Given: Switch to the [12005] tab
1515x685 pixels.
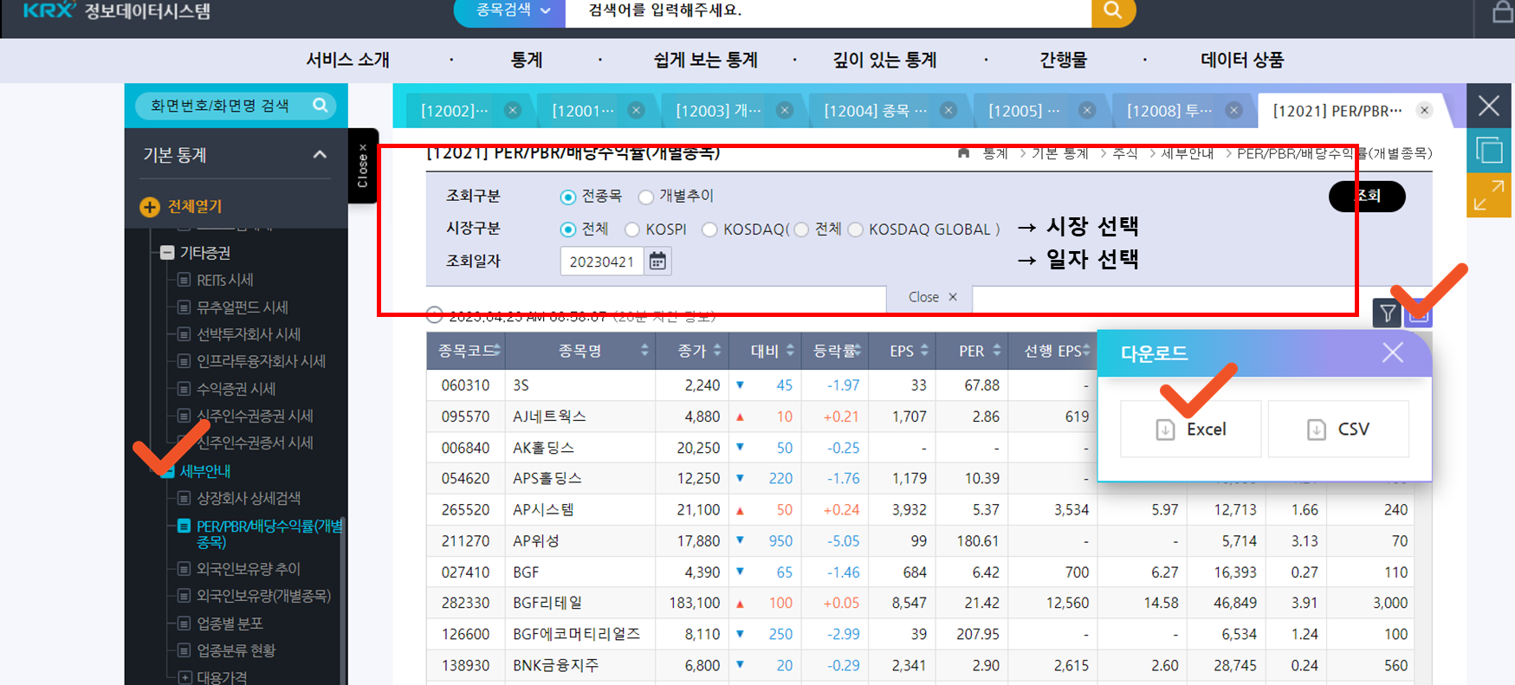Looking at the screenshot, I should [x=1024, y=111].
